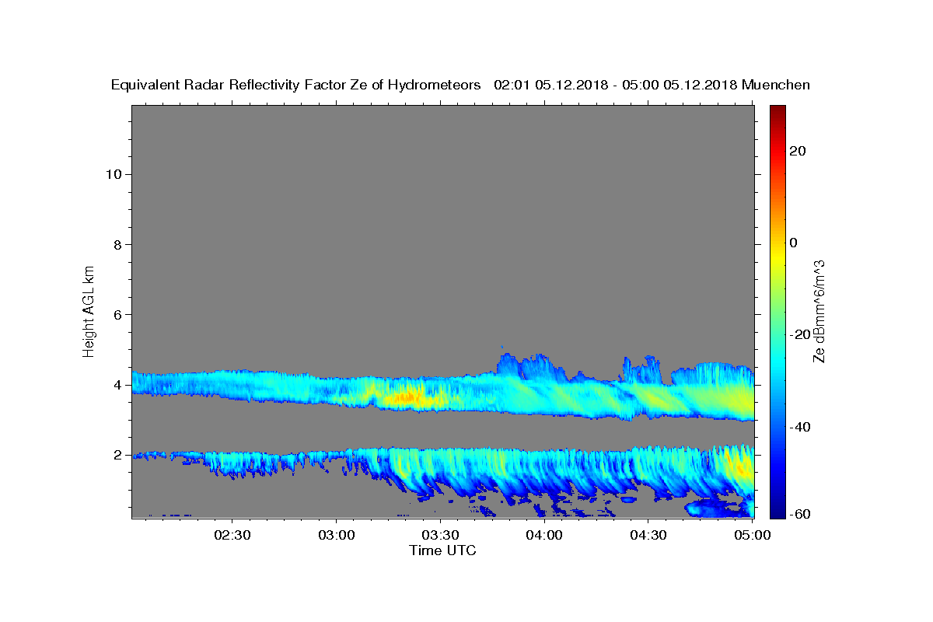Click the height tick label 8
Viewport: 933px width, 622px height.
point(117,244)
